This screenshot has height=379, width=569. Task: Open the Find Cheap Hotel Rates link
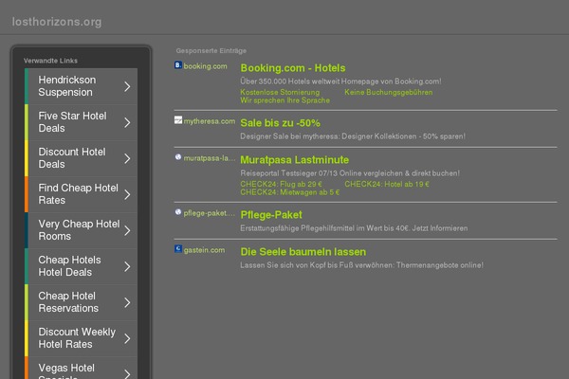click(81, 194)
